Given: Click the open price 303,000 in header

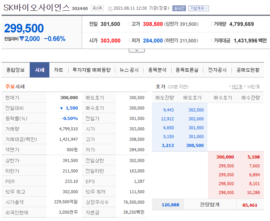Looking at the screenshot, I should (x=110, y=41).
